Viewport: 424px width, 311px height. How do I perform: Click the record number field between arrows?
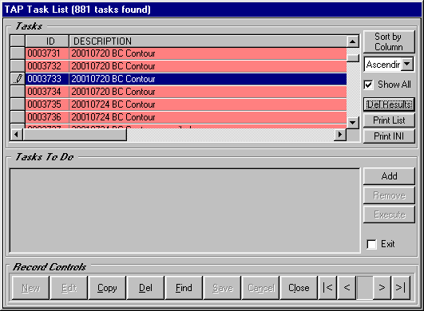pyautogui.click(x=364, y=288)
